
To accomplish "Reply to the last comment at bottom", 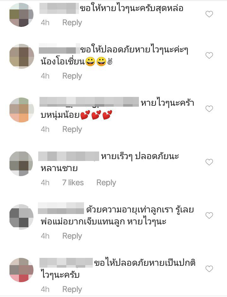I will pos(72,290).
